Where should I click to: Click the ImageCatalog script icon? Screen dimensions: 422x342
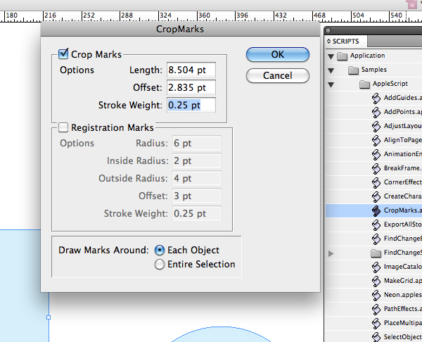(376, 267)
